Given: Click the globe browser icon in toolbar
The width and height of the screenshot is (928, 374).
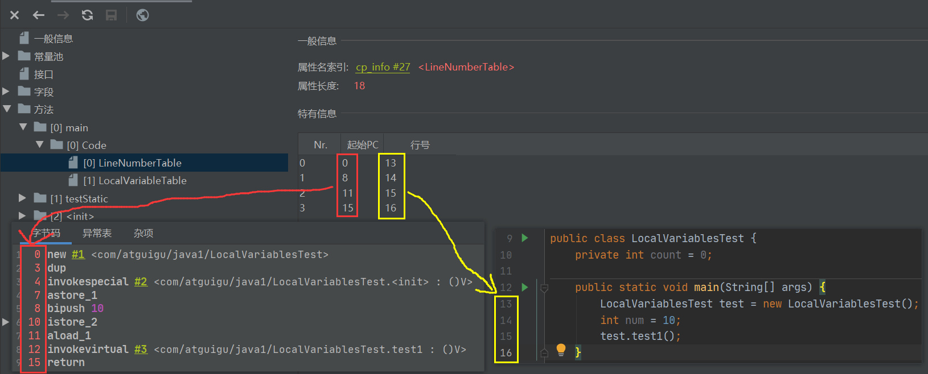Looking at the screenshot, I should coord(142,15).
